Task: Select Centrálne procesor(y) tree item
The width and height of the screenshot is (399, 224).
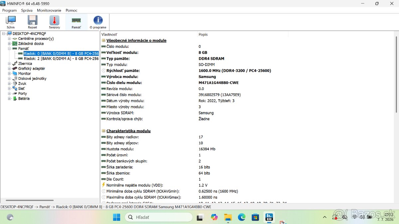Action: (36, 39)
